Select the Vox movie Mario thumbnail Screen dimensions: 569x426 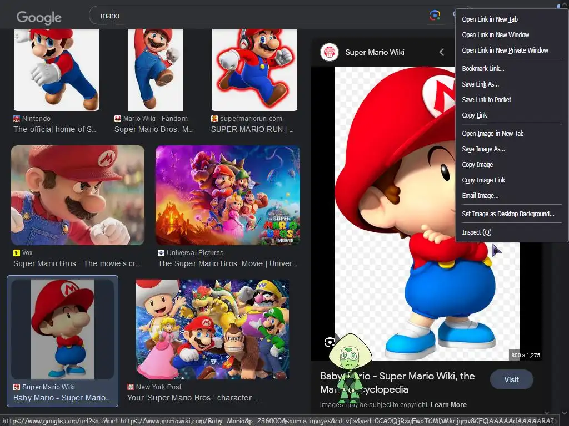click(78, 195)
